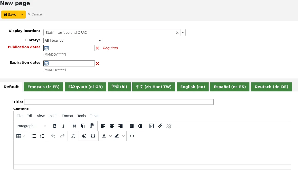Increase indent of paragraph

point(140,126)
